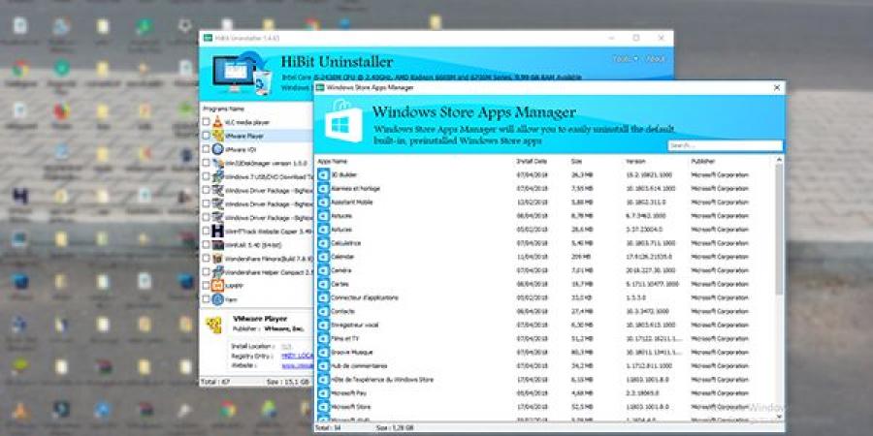Click the Wondershare Filmora program icon

point(217,259)
